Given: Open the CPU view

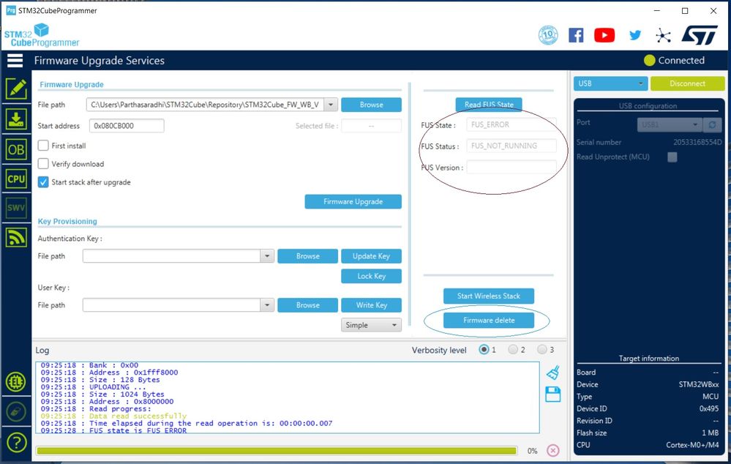Looking at the screenshot, I should click(x=16, y=179).
